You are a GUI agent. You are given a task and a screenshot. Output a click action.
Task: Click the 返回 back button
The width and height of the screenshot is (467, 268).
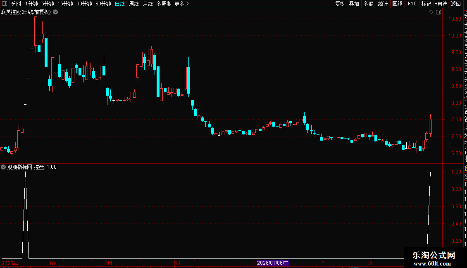(x=456, y=4)
